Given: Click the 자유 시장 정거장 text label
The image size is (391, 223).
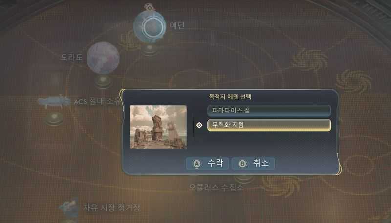Looking at the screenshot, I should tap(111, 207).
